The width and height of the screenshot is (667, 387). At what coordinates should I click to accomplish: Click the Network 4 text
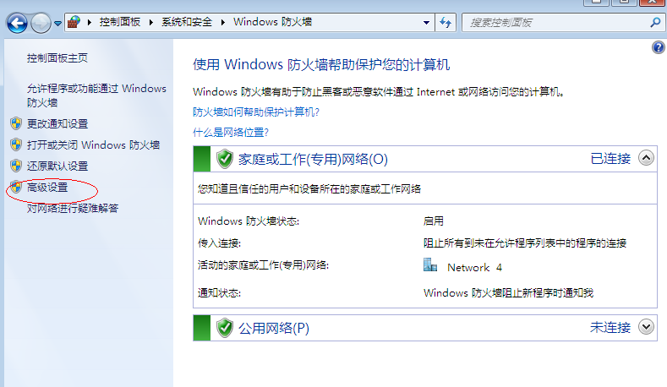tap(475, 268)
